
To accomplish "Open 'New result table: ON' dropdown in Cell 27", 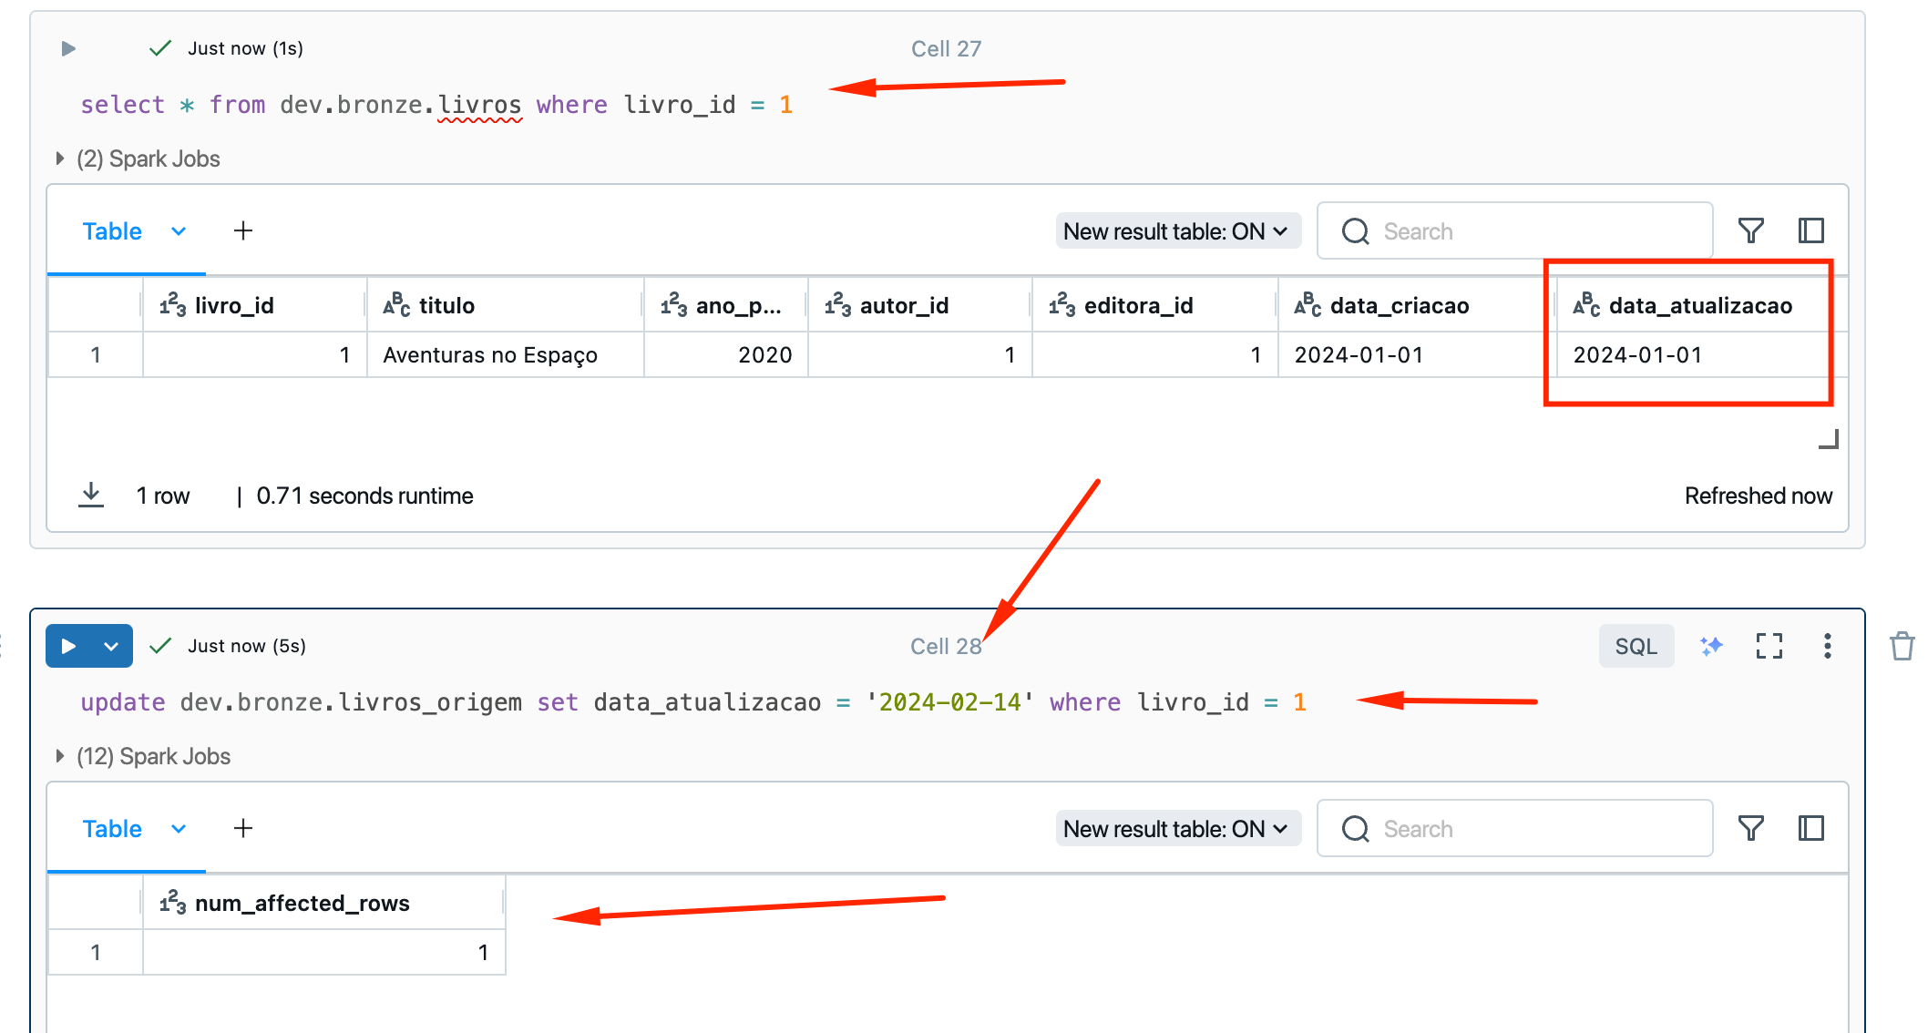I will click(1176, 231).
